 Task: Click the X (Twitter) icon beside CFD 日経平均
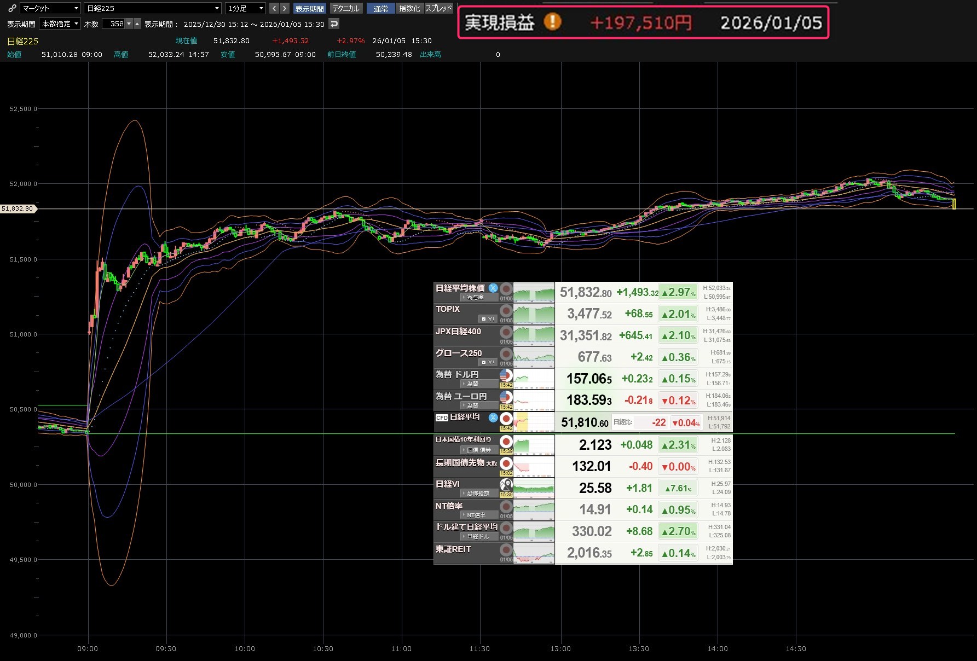(493, 418)
